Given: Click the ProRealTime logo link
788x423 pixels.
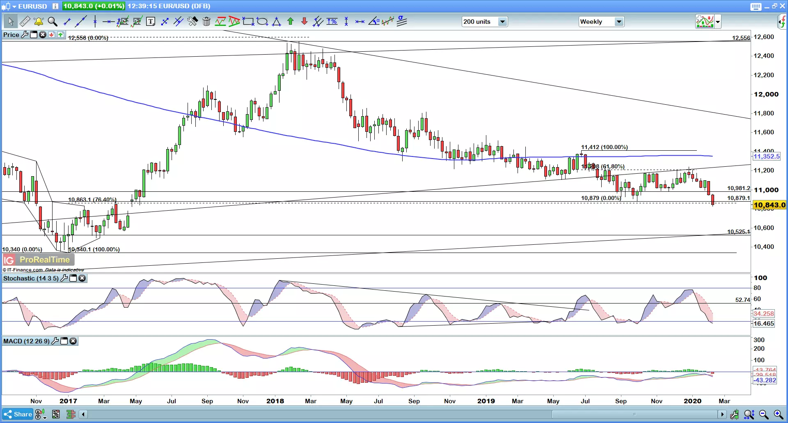Looking at the screenshot, I should (x=39, y=260).
